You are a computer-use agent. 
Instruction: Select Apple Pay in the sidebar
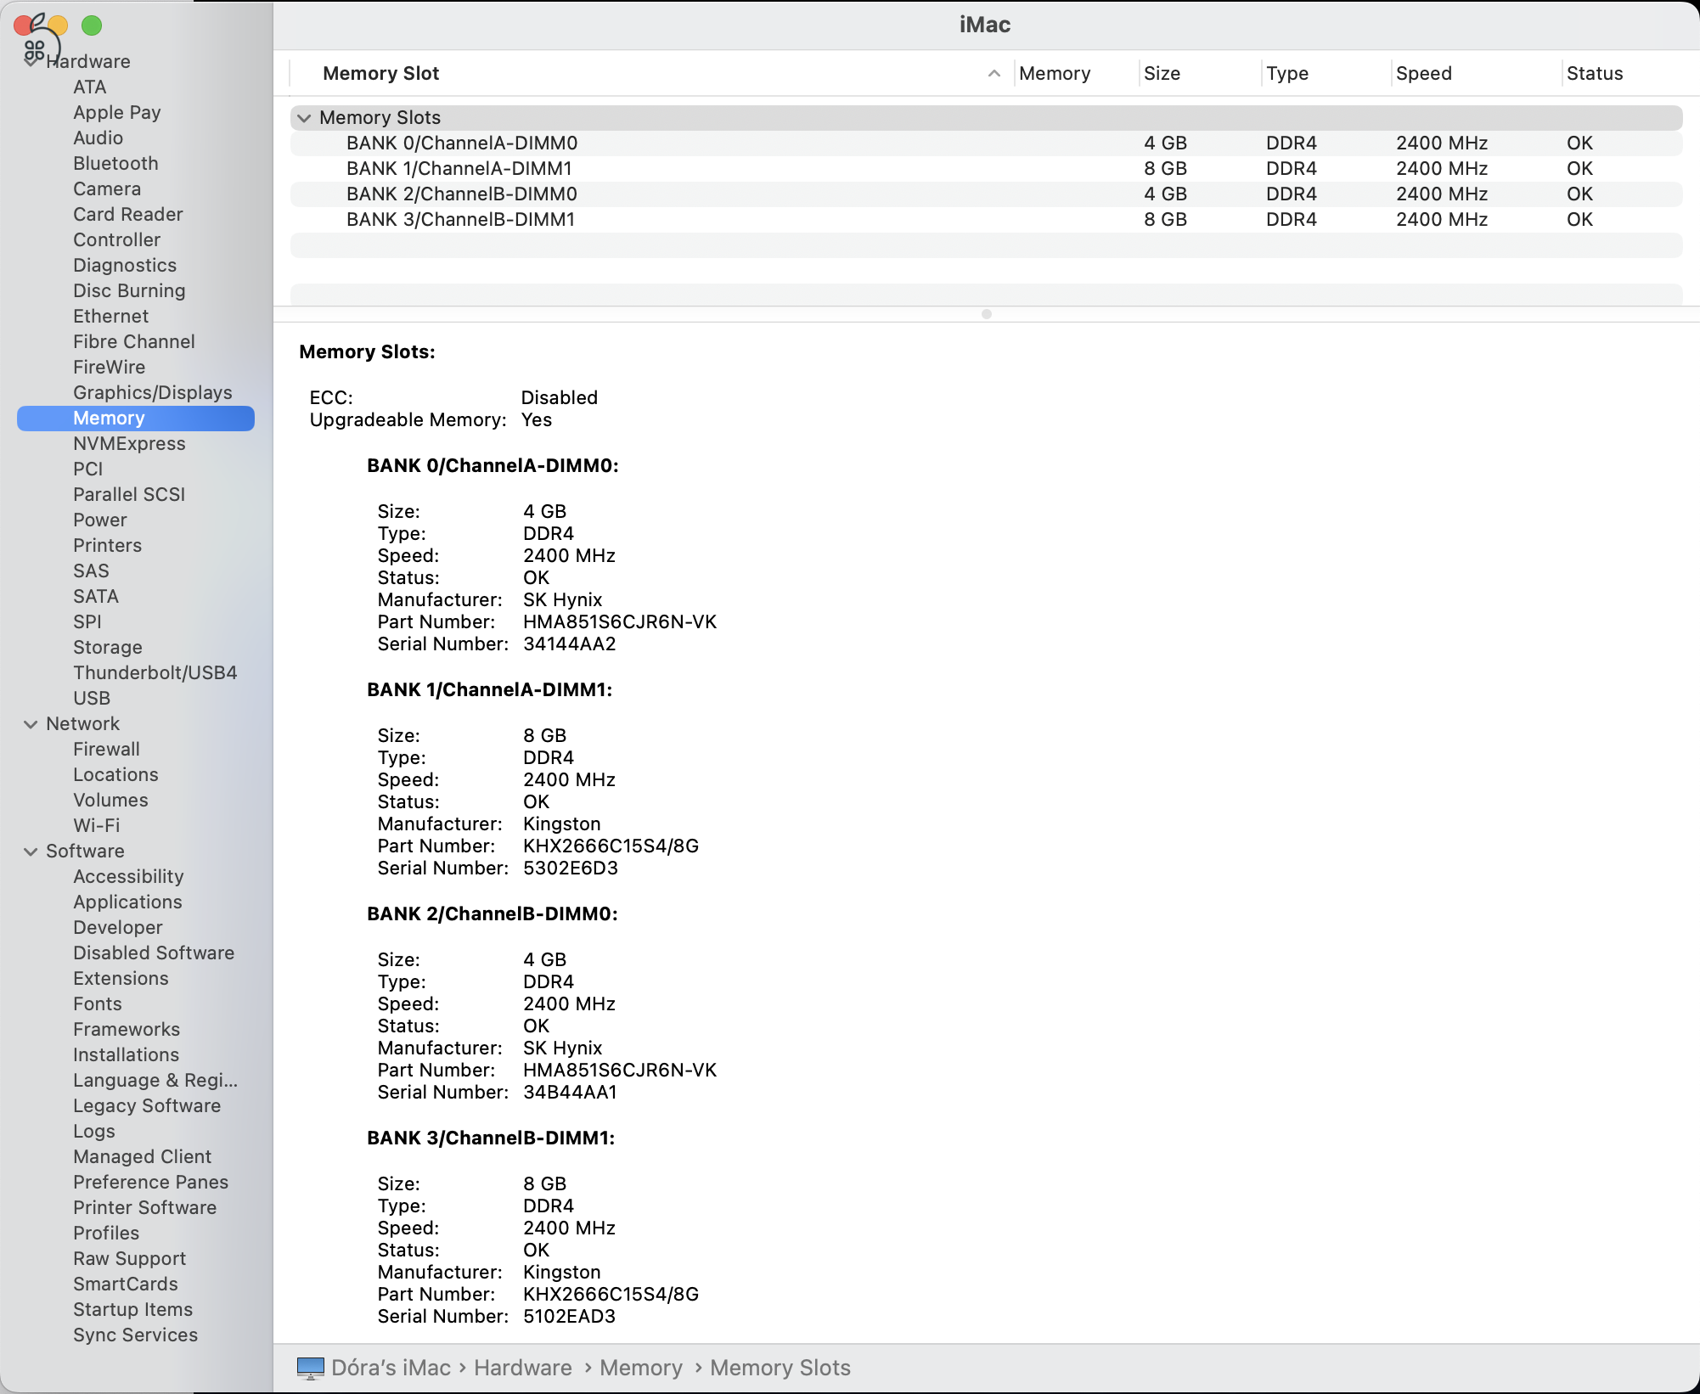tap(116, 113)
